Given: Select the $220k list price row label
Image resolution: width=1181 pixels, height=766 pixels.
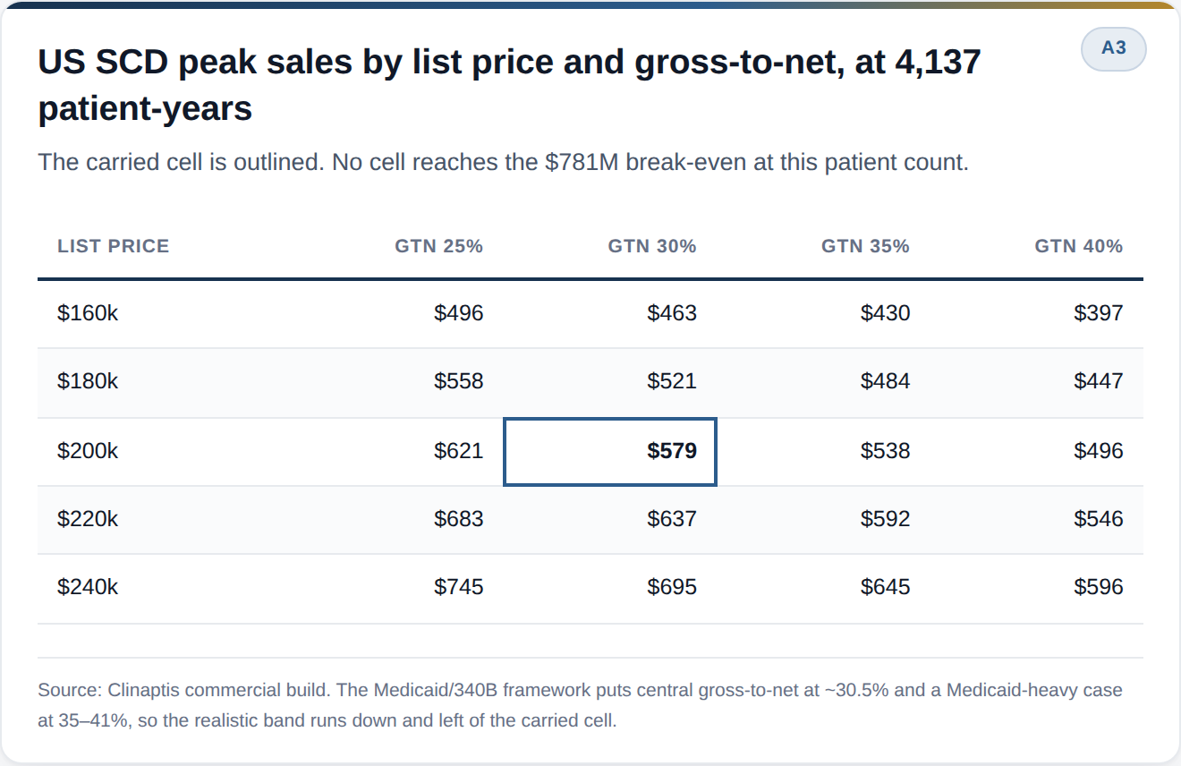Looking at the screenshot, I should point(88,519).
